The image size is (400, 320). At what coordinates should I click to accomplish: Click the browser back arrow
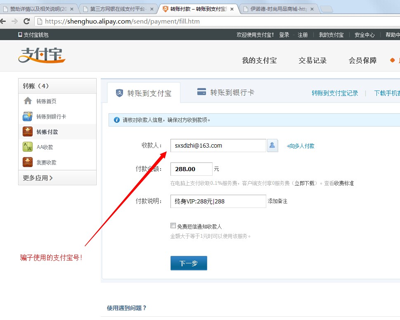[x=3, y=21]
